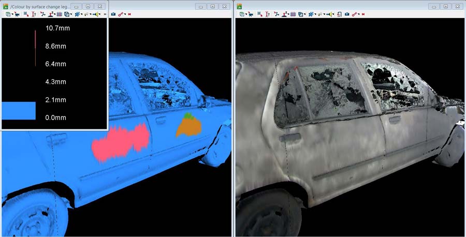Maximize the legend window
Viewport: 466px width, 237px height.
pos(88,6)
